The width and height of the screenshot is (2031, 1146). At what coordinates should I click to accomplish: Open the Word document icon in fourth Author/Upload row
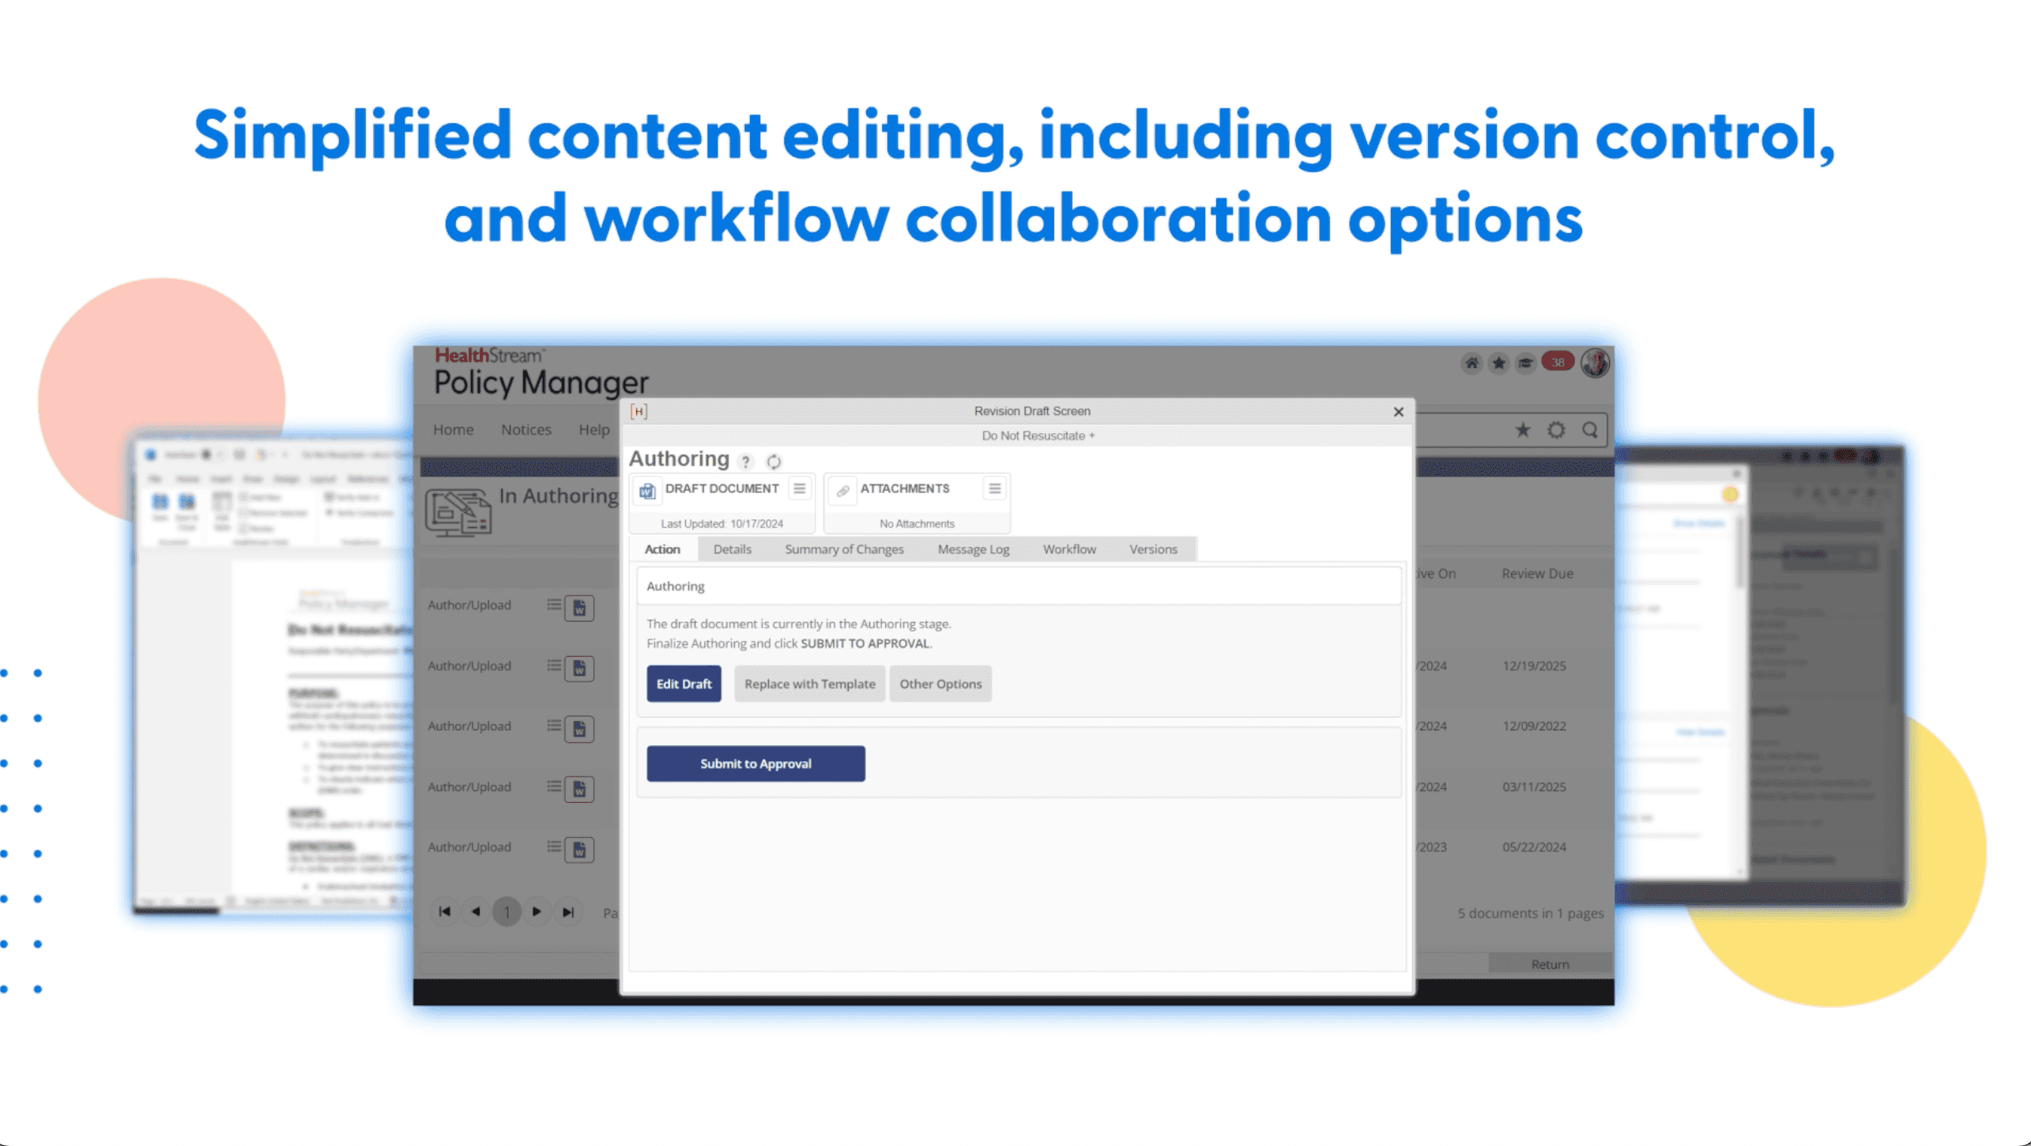click(579, 789)
